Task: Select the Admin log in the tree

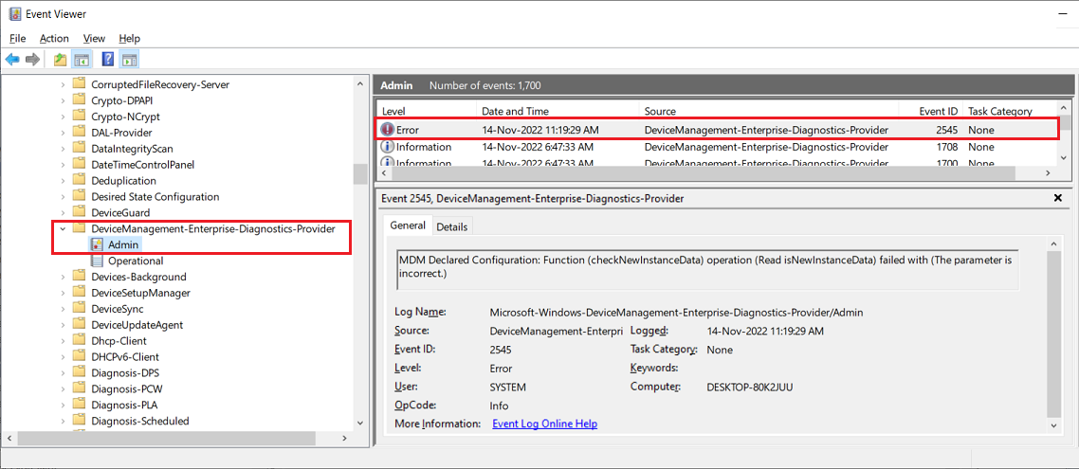Action: (x=122, y=244)
